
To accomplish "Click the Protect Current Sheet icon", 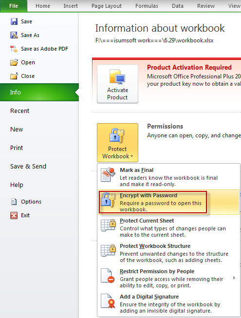I will (108, 225).
